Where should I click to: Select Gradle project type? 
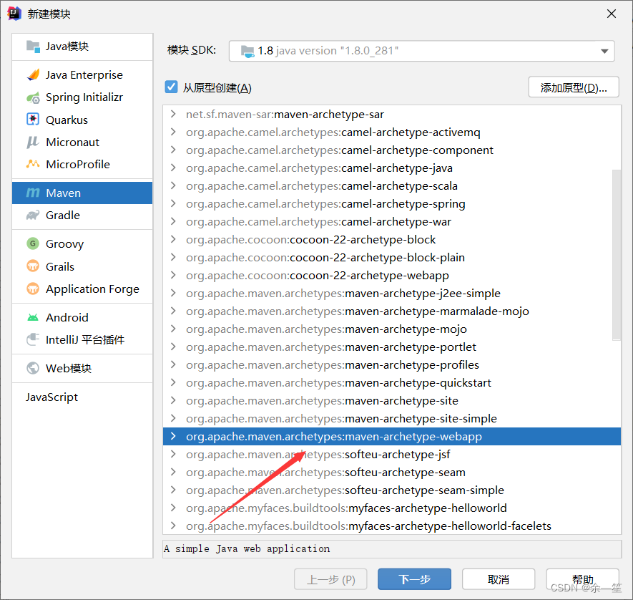82,215
